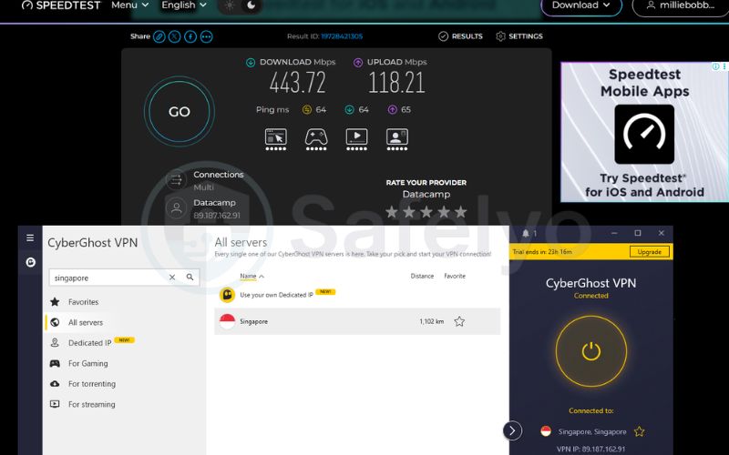Open For streaming servers
729x455 pixels.
(x=91, y=404)
